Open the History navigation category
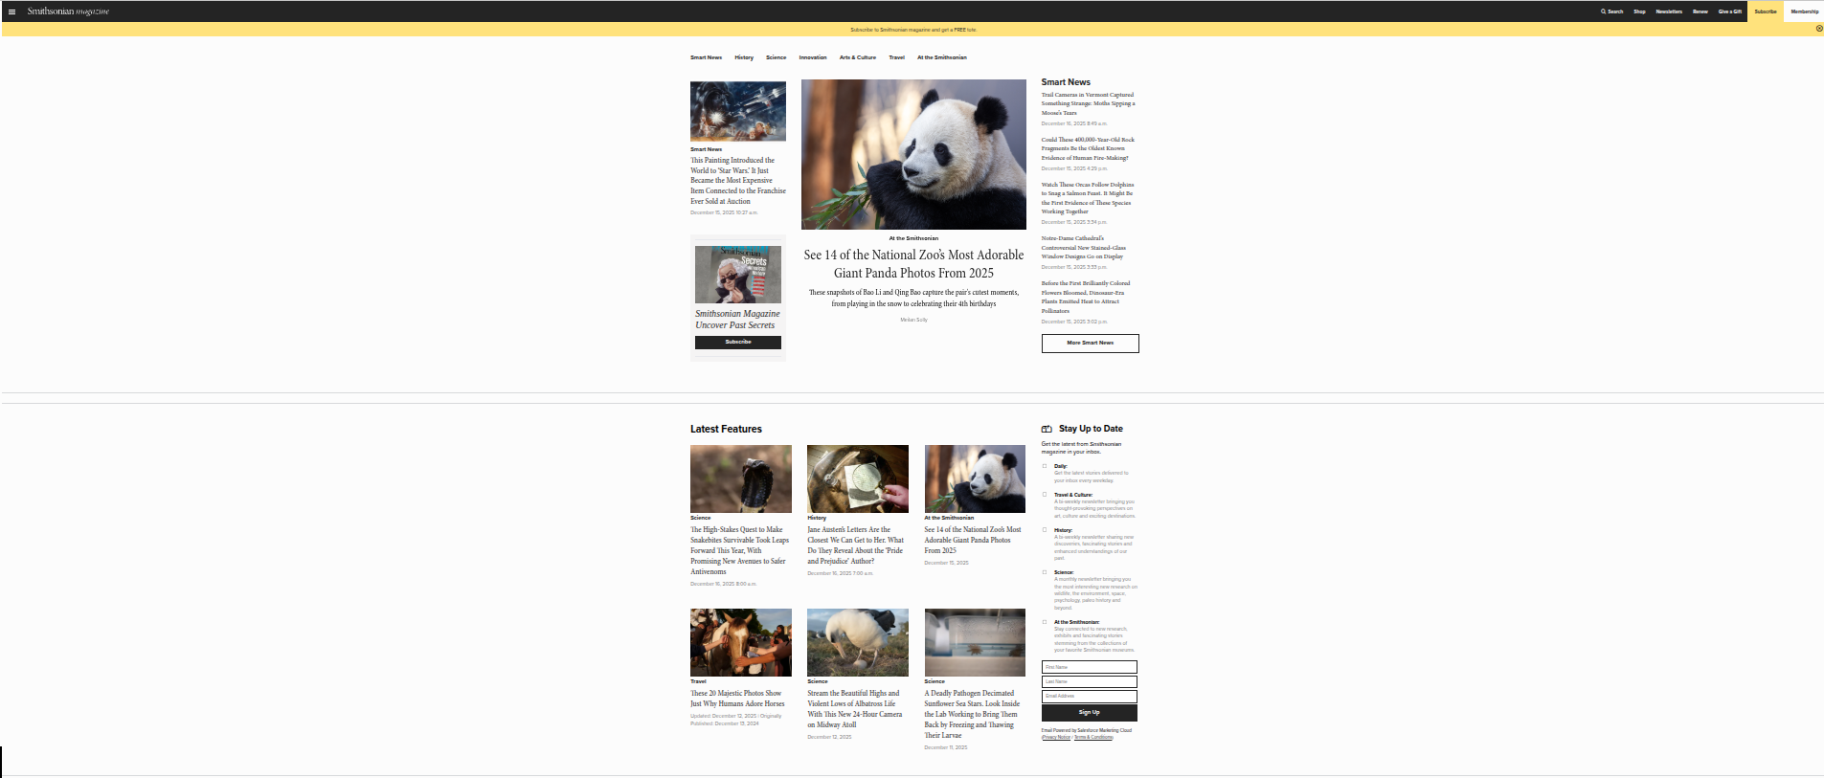 coord(744,57)
